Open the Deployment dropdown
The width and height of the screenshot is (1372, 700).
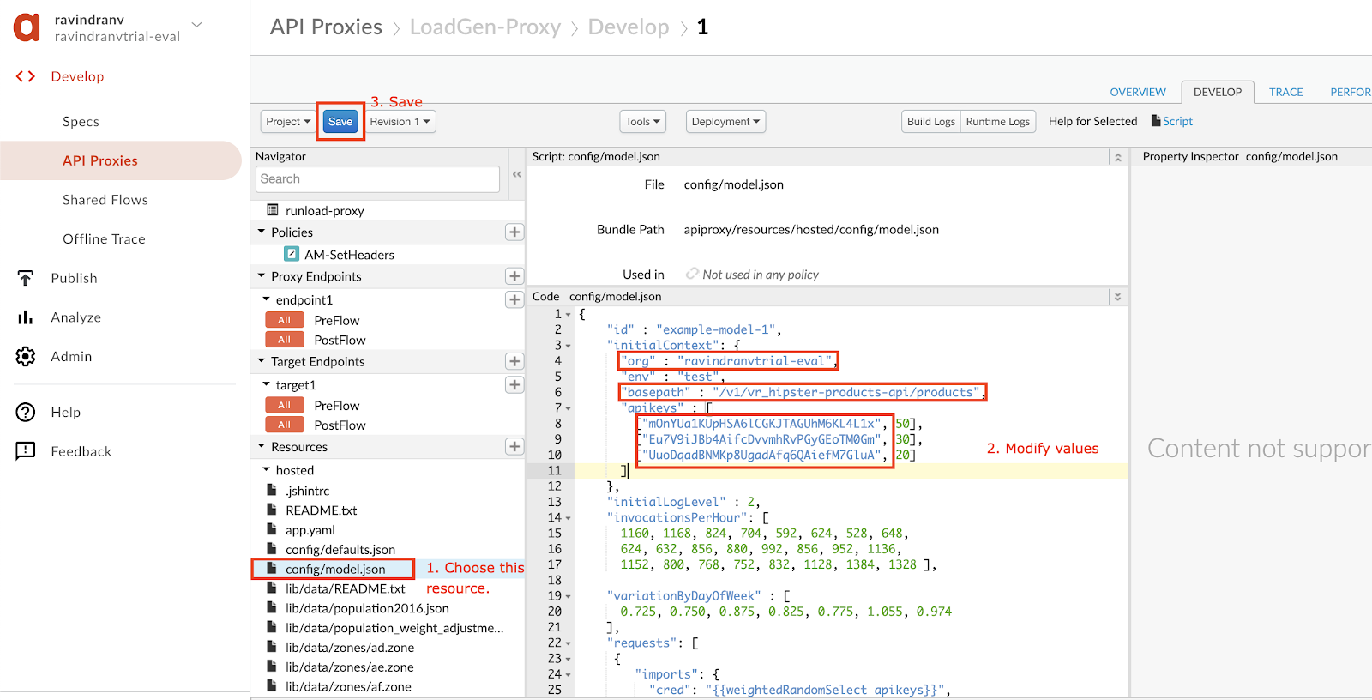coord(725,122)
